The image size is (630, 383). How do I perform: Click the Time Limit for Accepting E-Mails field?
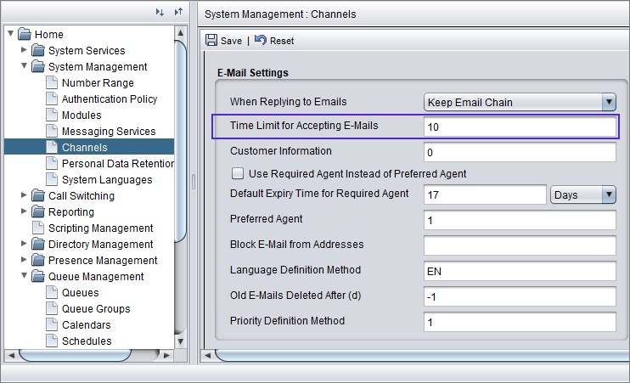pyautogui.click(x=520, y=127)
